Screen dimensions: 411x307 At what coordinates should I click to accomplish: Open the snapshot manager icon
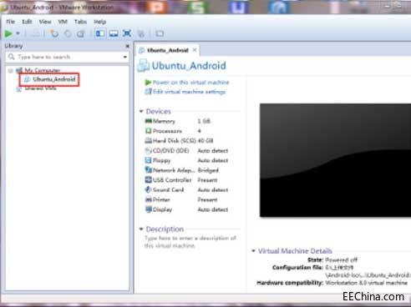click(x=81, y=33)
